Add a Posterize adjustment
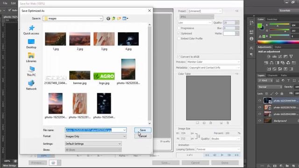The height and width of the screenshot is (168, 299). click(x=274, y=69)
